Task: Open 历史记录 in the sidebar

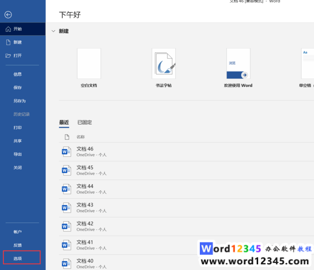Action: 23,114
